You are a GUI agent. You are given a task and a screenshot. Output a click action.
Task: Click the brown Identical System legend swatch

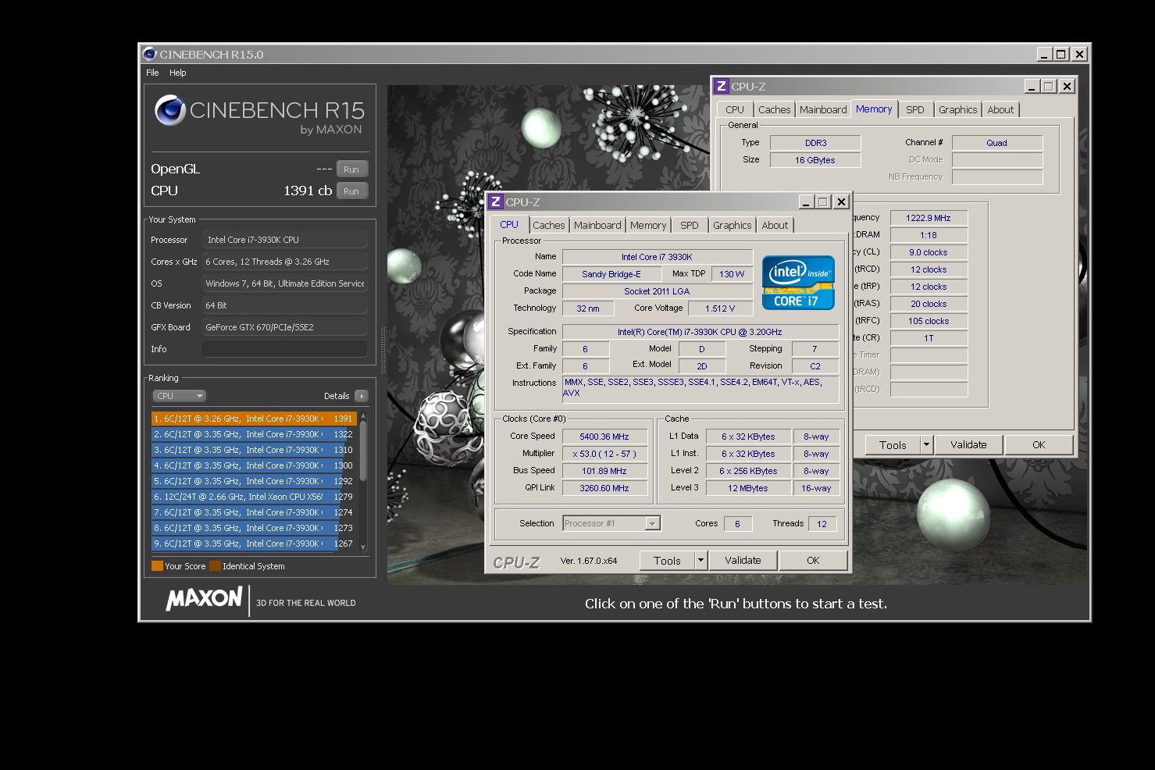pyautogui.click(x=215, y=566)
